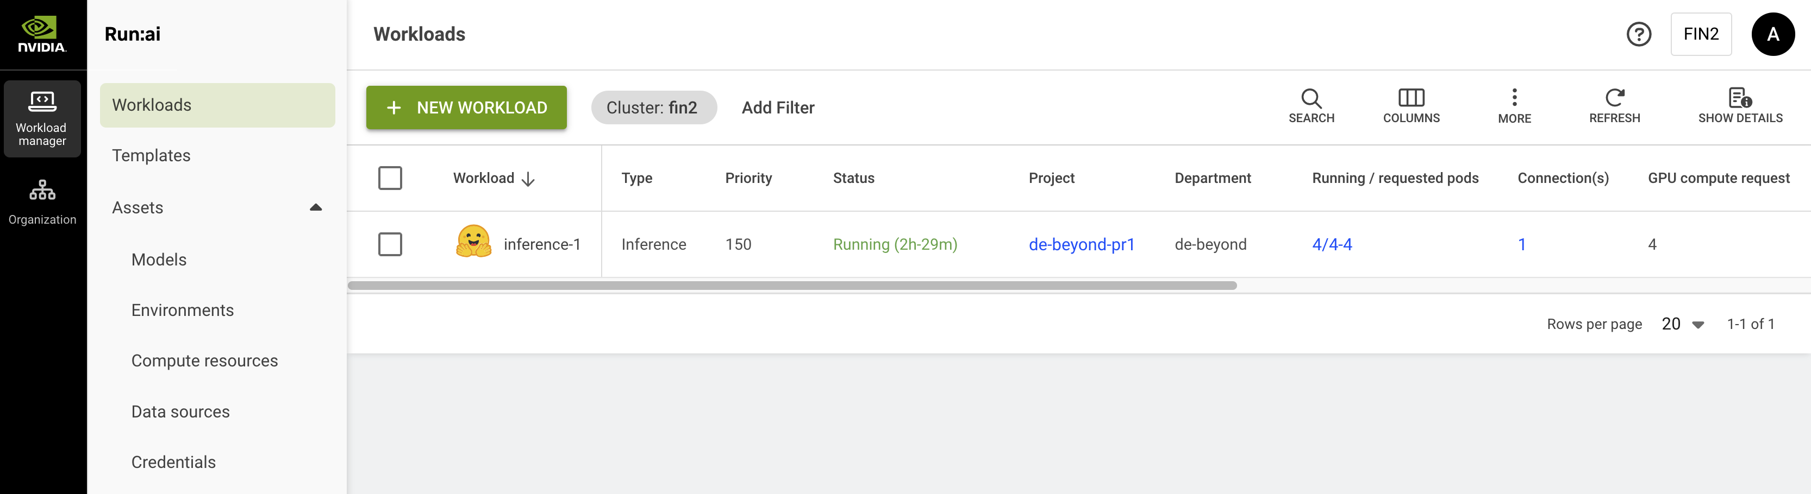Click the NEW WORKLOAD button

coord(466,107)
